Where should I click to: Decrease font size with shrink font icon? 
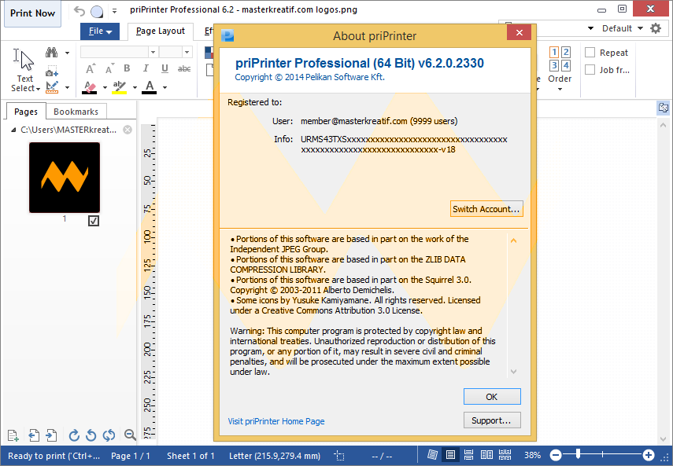pyautogui.click(x=109, y=69)
